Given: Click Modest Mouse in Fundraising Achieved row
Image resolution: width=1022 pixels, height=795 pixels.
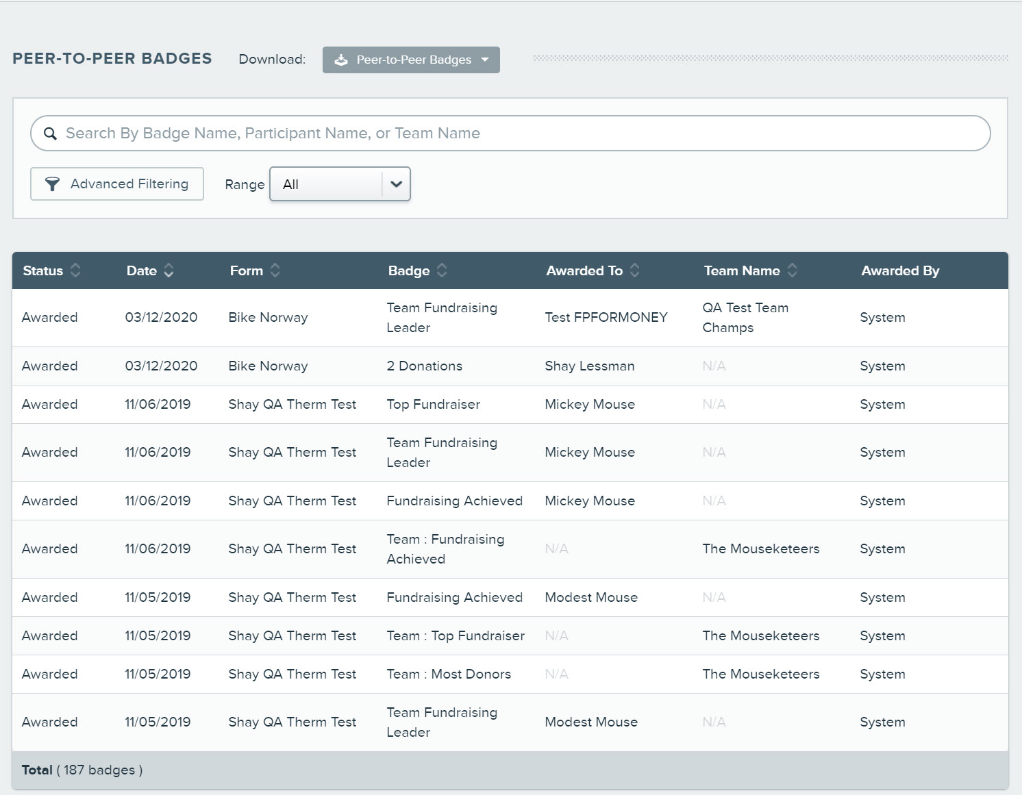Looking at the screenshot, I should [x=591, y=598].
